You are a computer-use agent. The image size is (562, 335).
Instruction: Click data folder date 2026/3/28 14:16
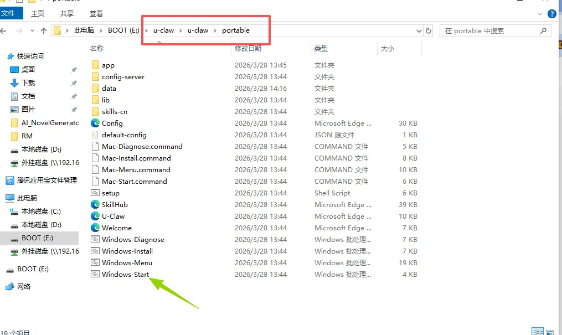[x=261, y=88]
